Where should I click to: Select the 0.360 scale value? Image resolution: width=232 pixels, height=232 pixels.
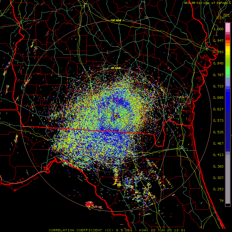click(x=218, y=167)
